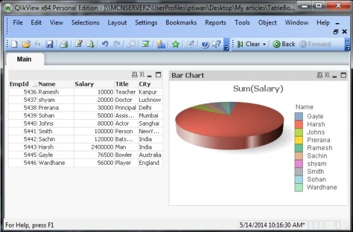Click the Wardhane legend label
The width and height of the screenshot is (353, 232).
[x=322, y=187]
